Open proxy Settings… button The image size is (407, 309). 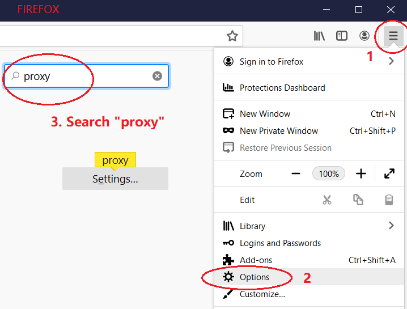click(115, 179)
